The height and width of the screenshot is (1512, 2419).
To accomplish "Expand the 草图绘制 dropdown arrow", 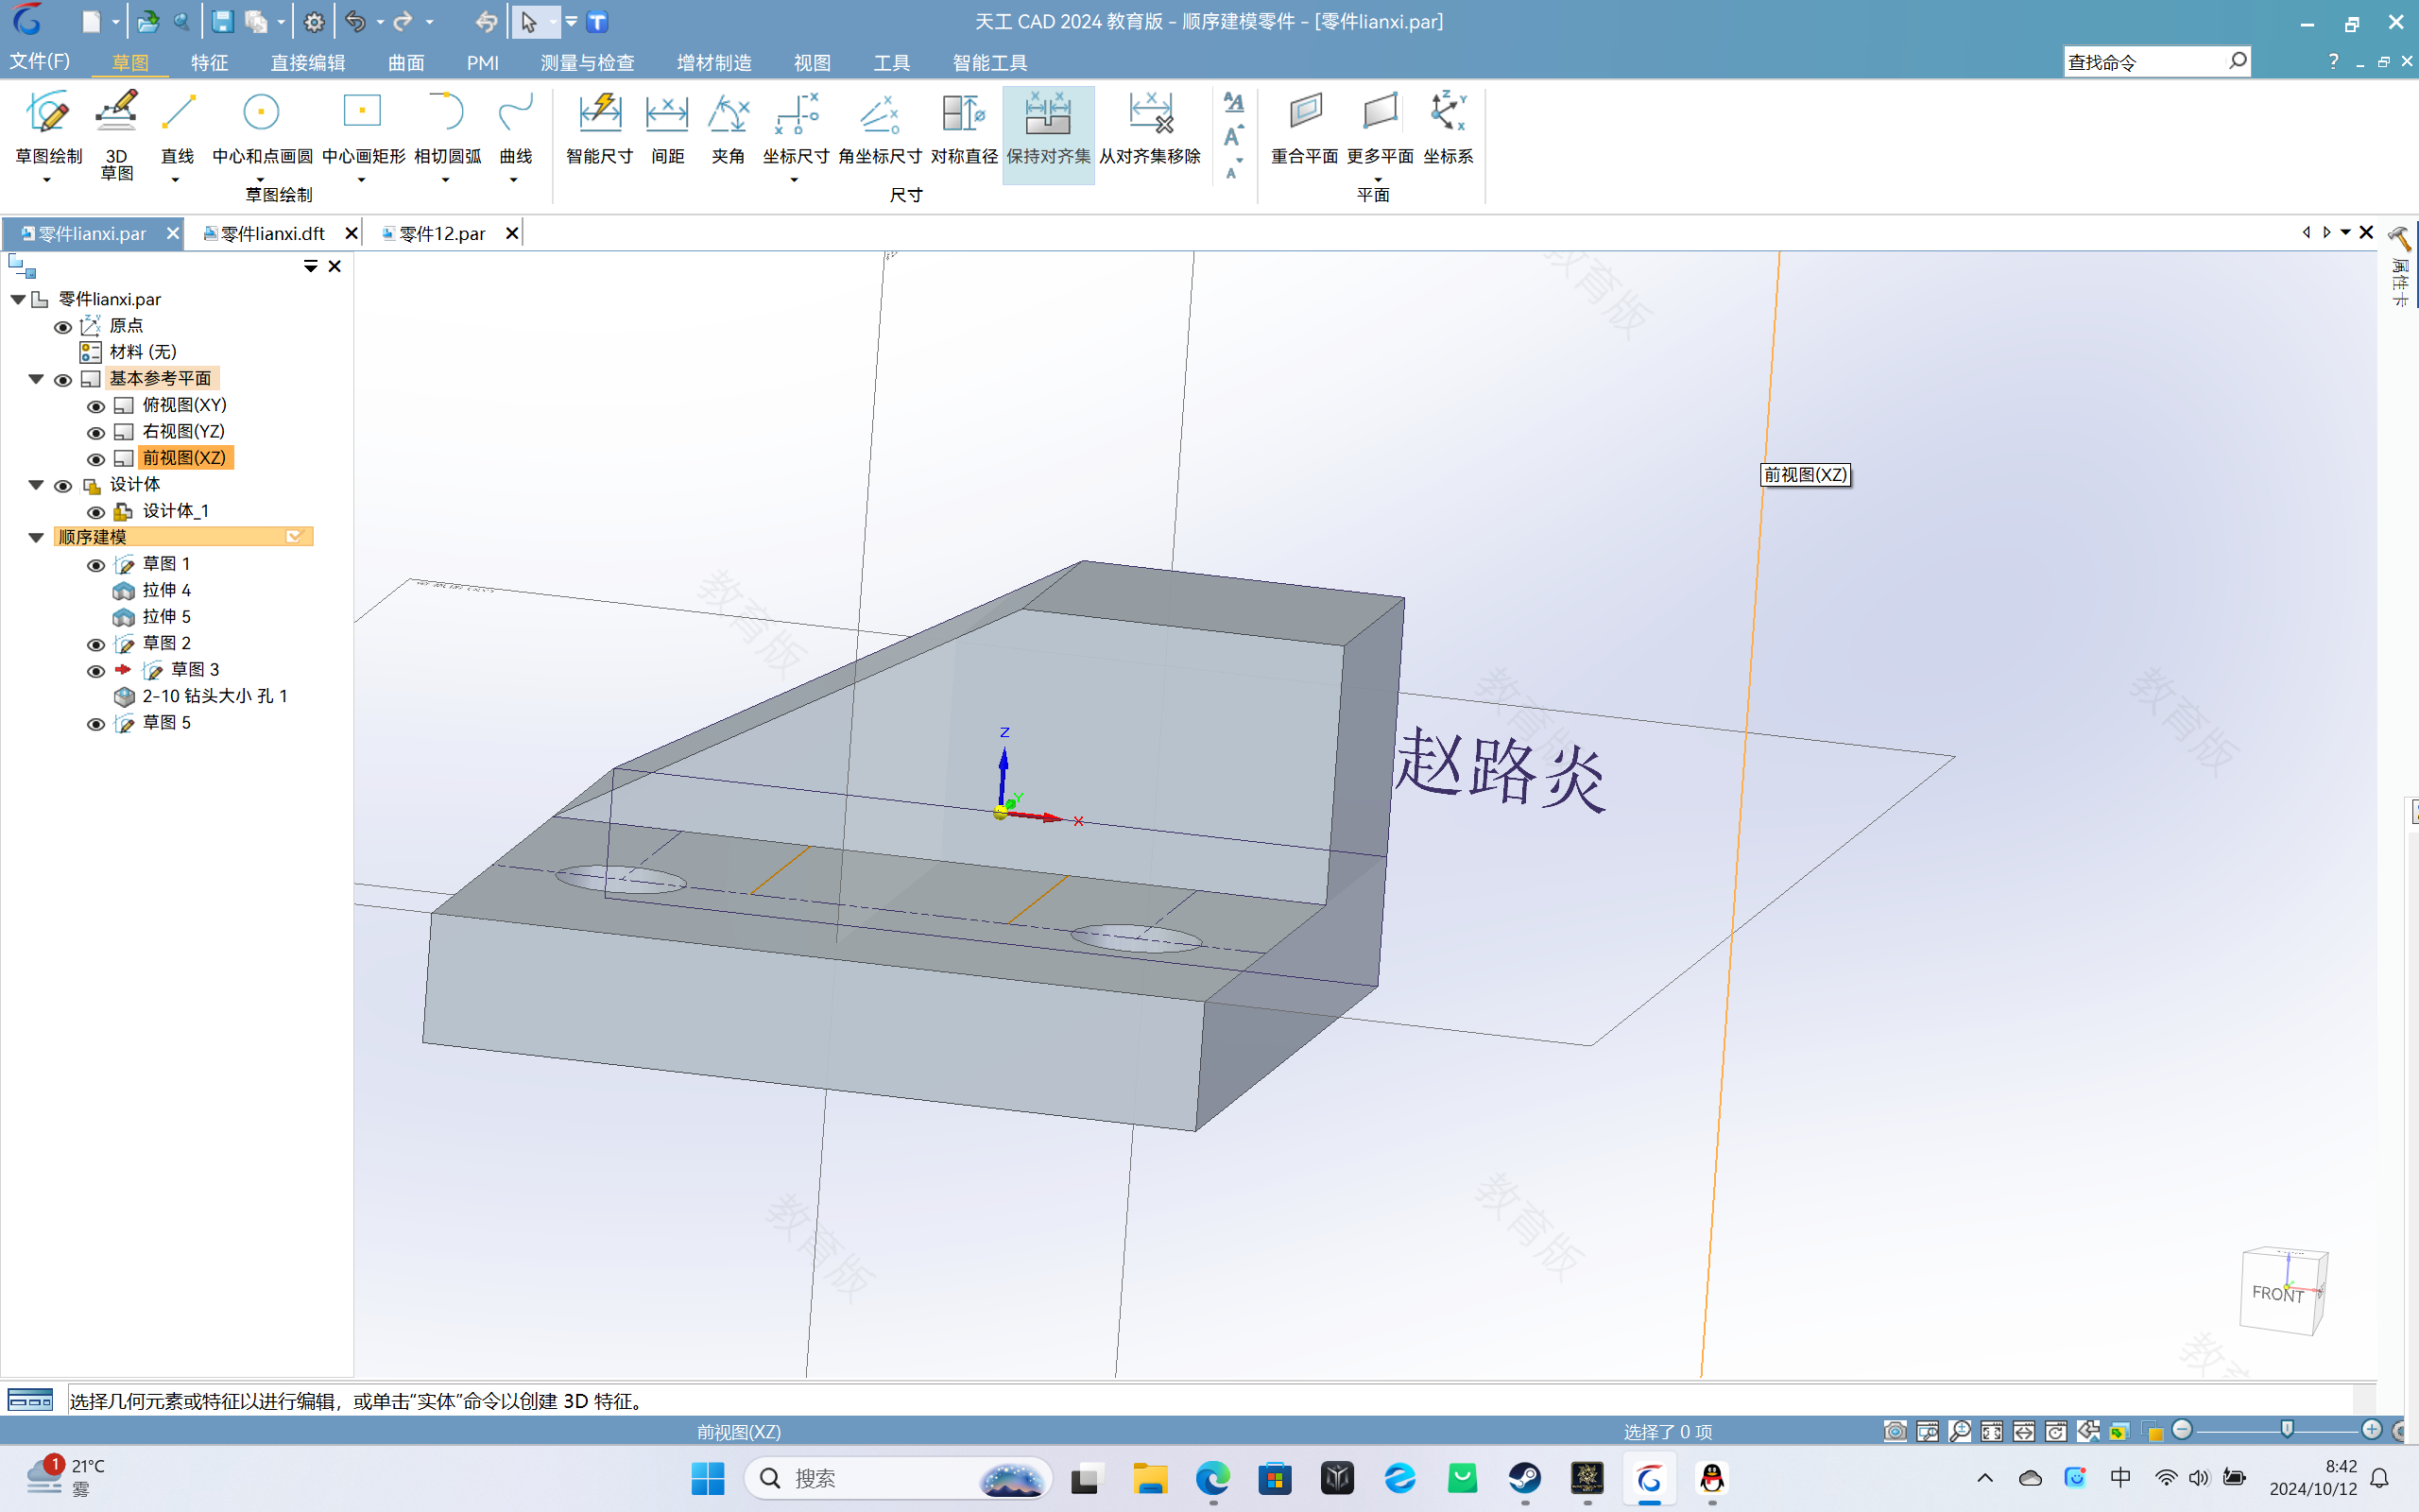I will click(47, 180).
